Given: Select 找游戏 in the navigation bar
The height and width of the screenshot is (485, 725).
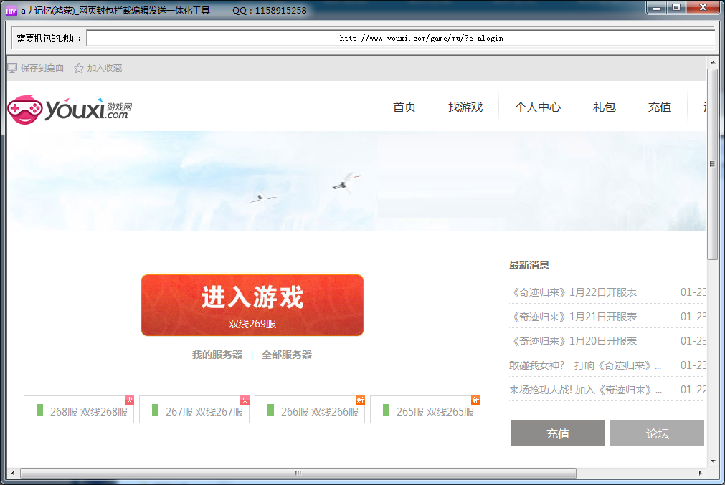Looking at the screenshot, I should (465, 107).
